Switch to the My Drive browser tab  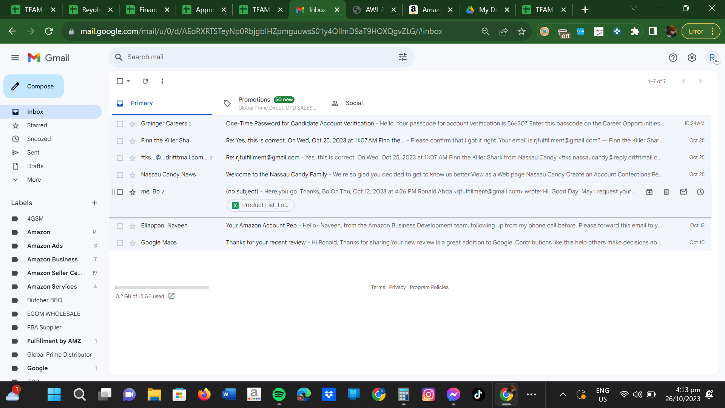[x=487, y=10]
